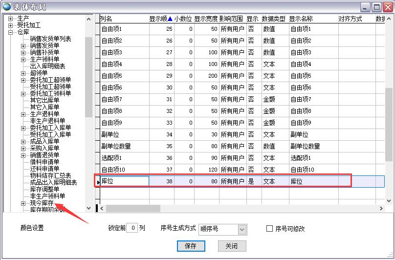Collapse the 仓库 tree node
This screenshot has width=395, height=260.
[11, 32]
